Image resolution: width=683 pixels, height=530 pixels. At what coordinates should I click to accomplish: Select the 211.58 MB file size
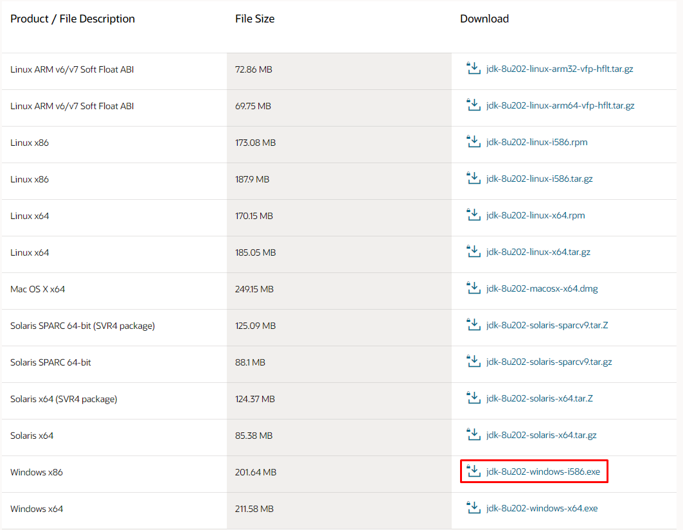tap(254, 509)
